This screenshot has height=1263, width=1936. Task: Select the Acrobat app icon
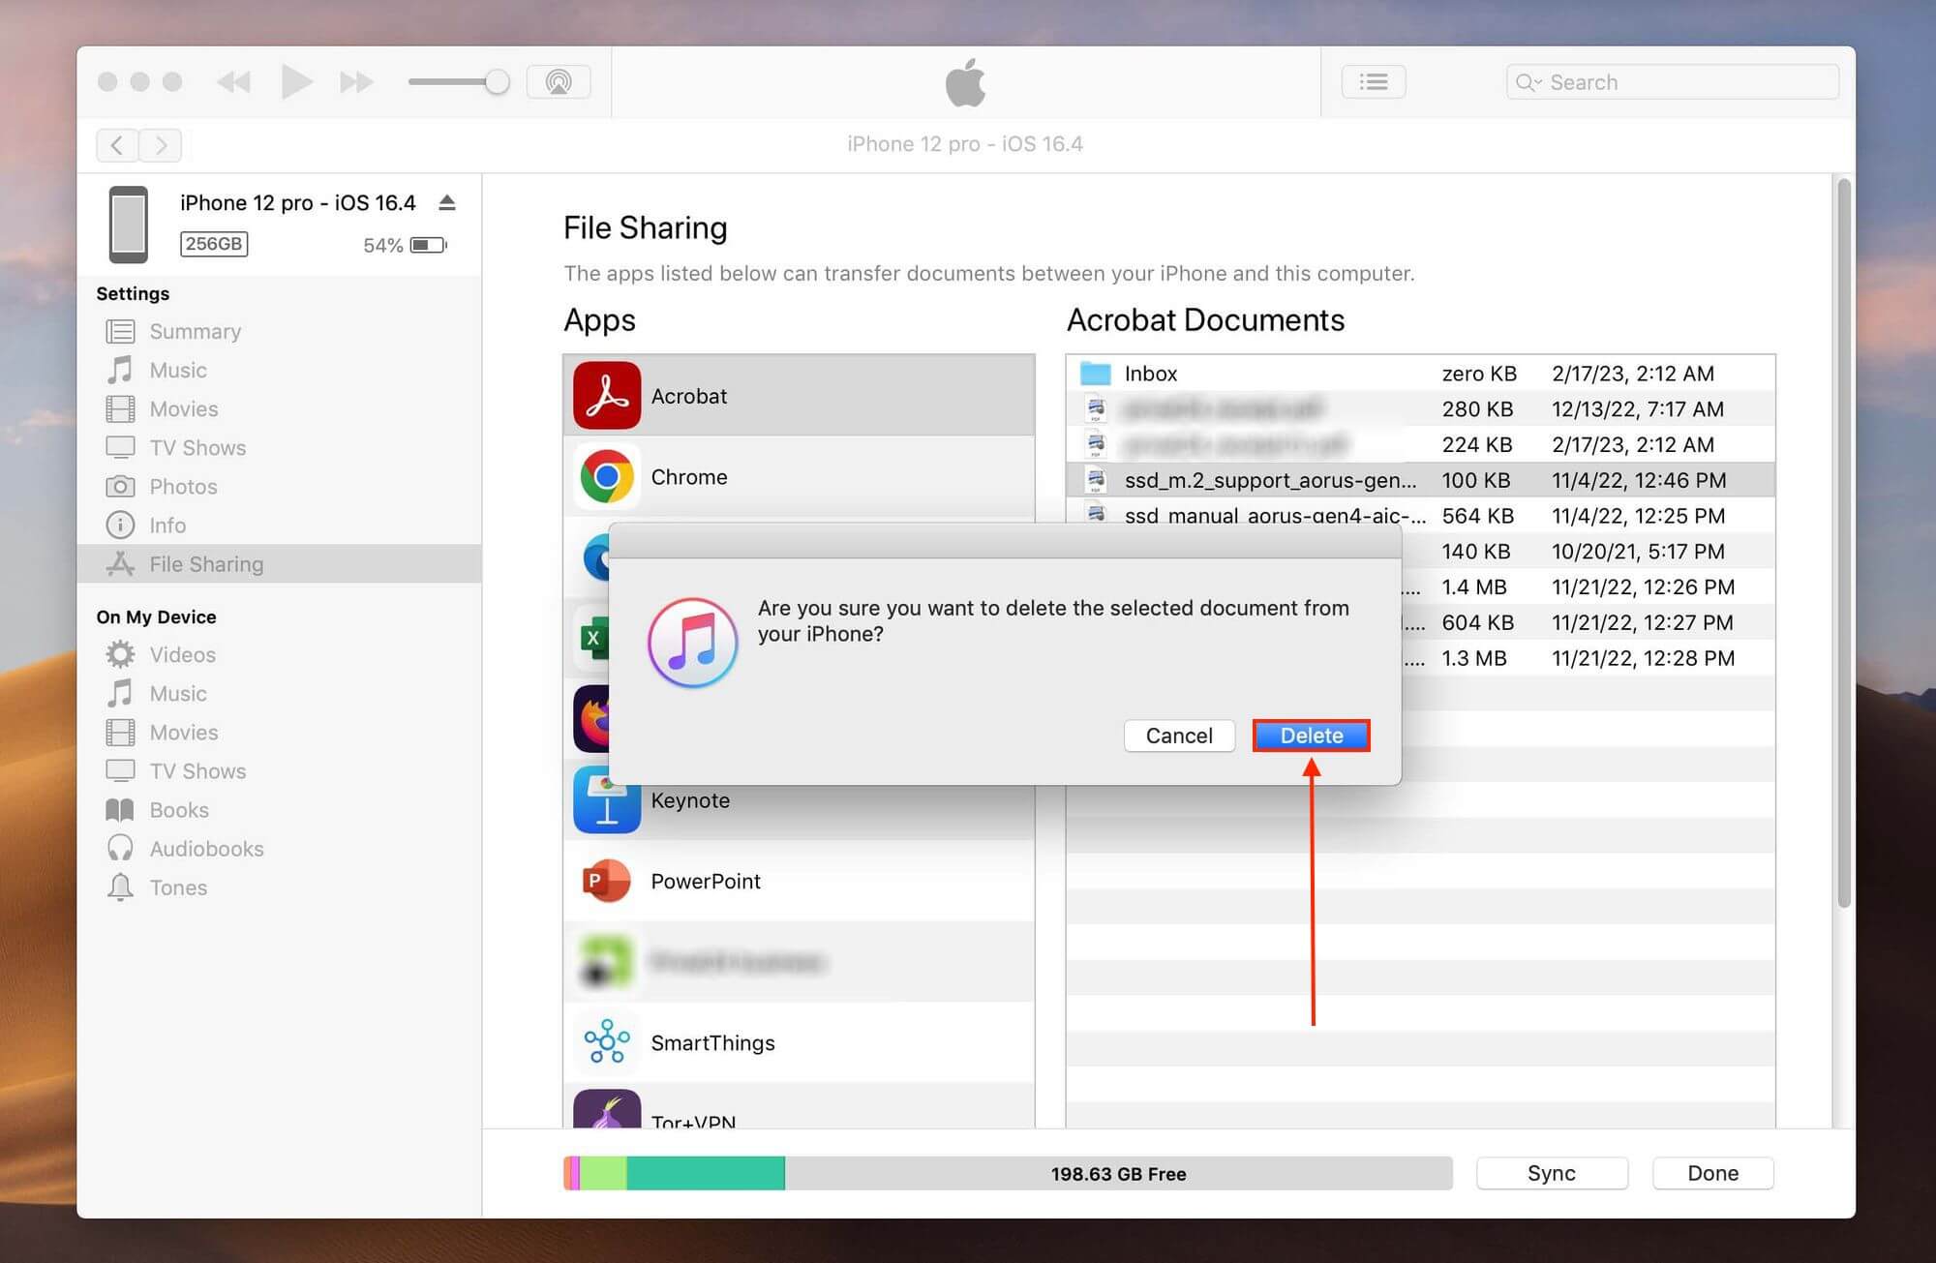607,396
